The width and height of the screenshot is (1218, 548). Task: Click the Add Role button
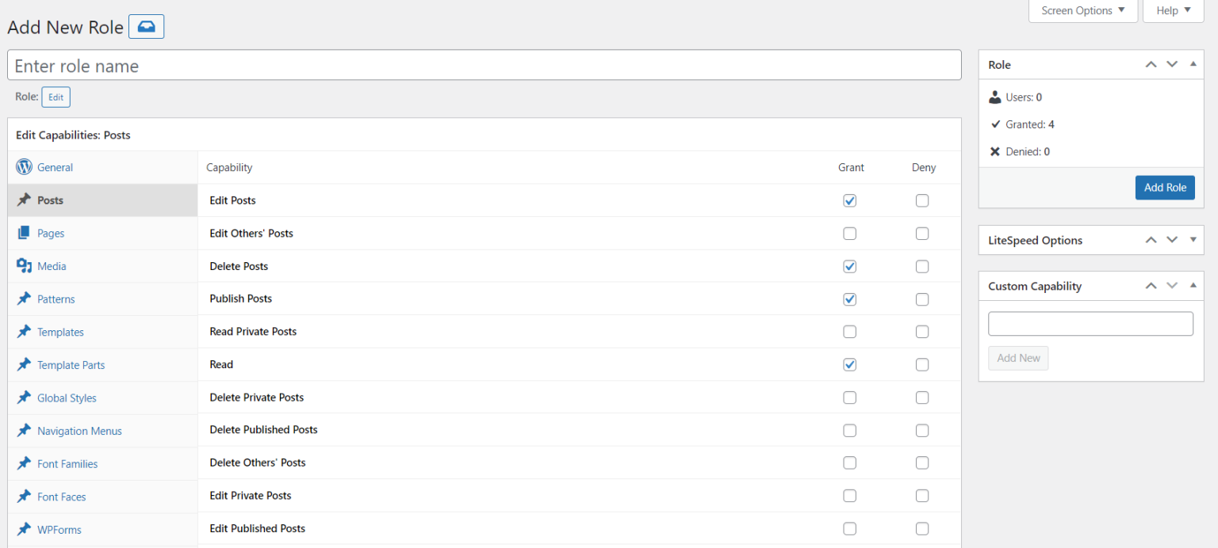1165,188
